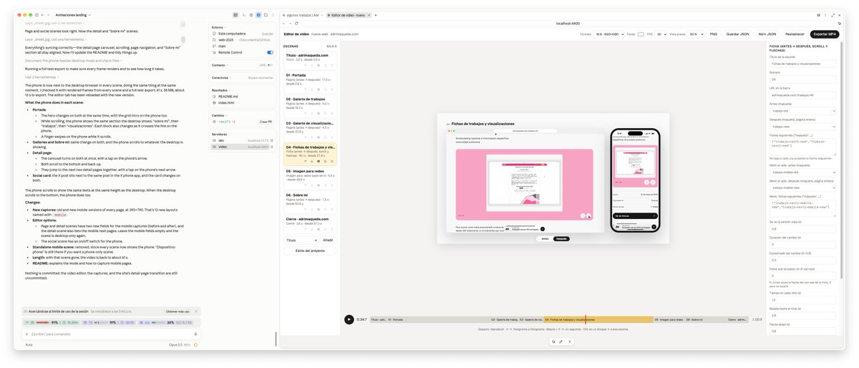Screen dimensions: 859x368
Task: Expand the preview pane to full size
Action: tap(833, 15)
